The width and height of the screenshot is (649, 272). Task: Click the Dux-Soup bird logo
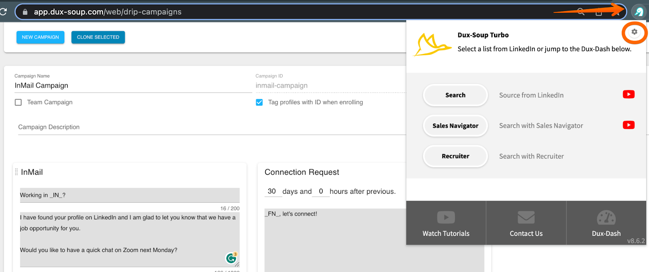pos(432,45)
